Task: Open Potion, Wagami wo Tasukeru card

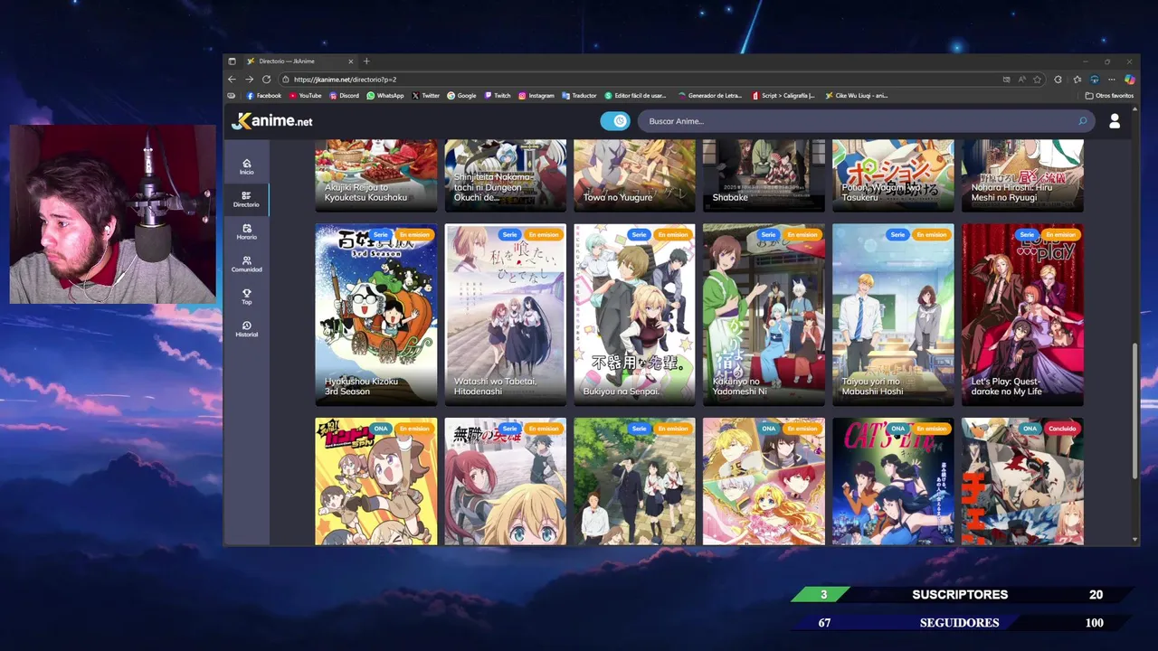Action: [893, 175]
